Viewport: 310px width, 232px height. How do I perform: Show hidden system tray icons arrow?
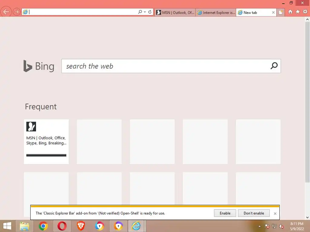[259, 226]
